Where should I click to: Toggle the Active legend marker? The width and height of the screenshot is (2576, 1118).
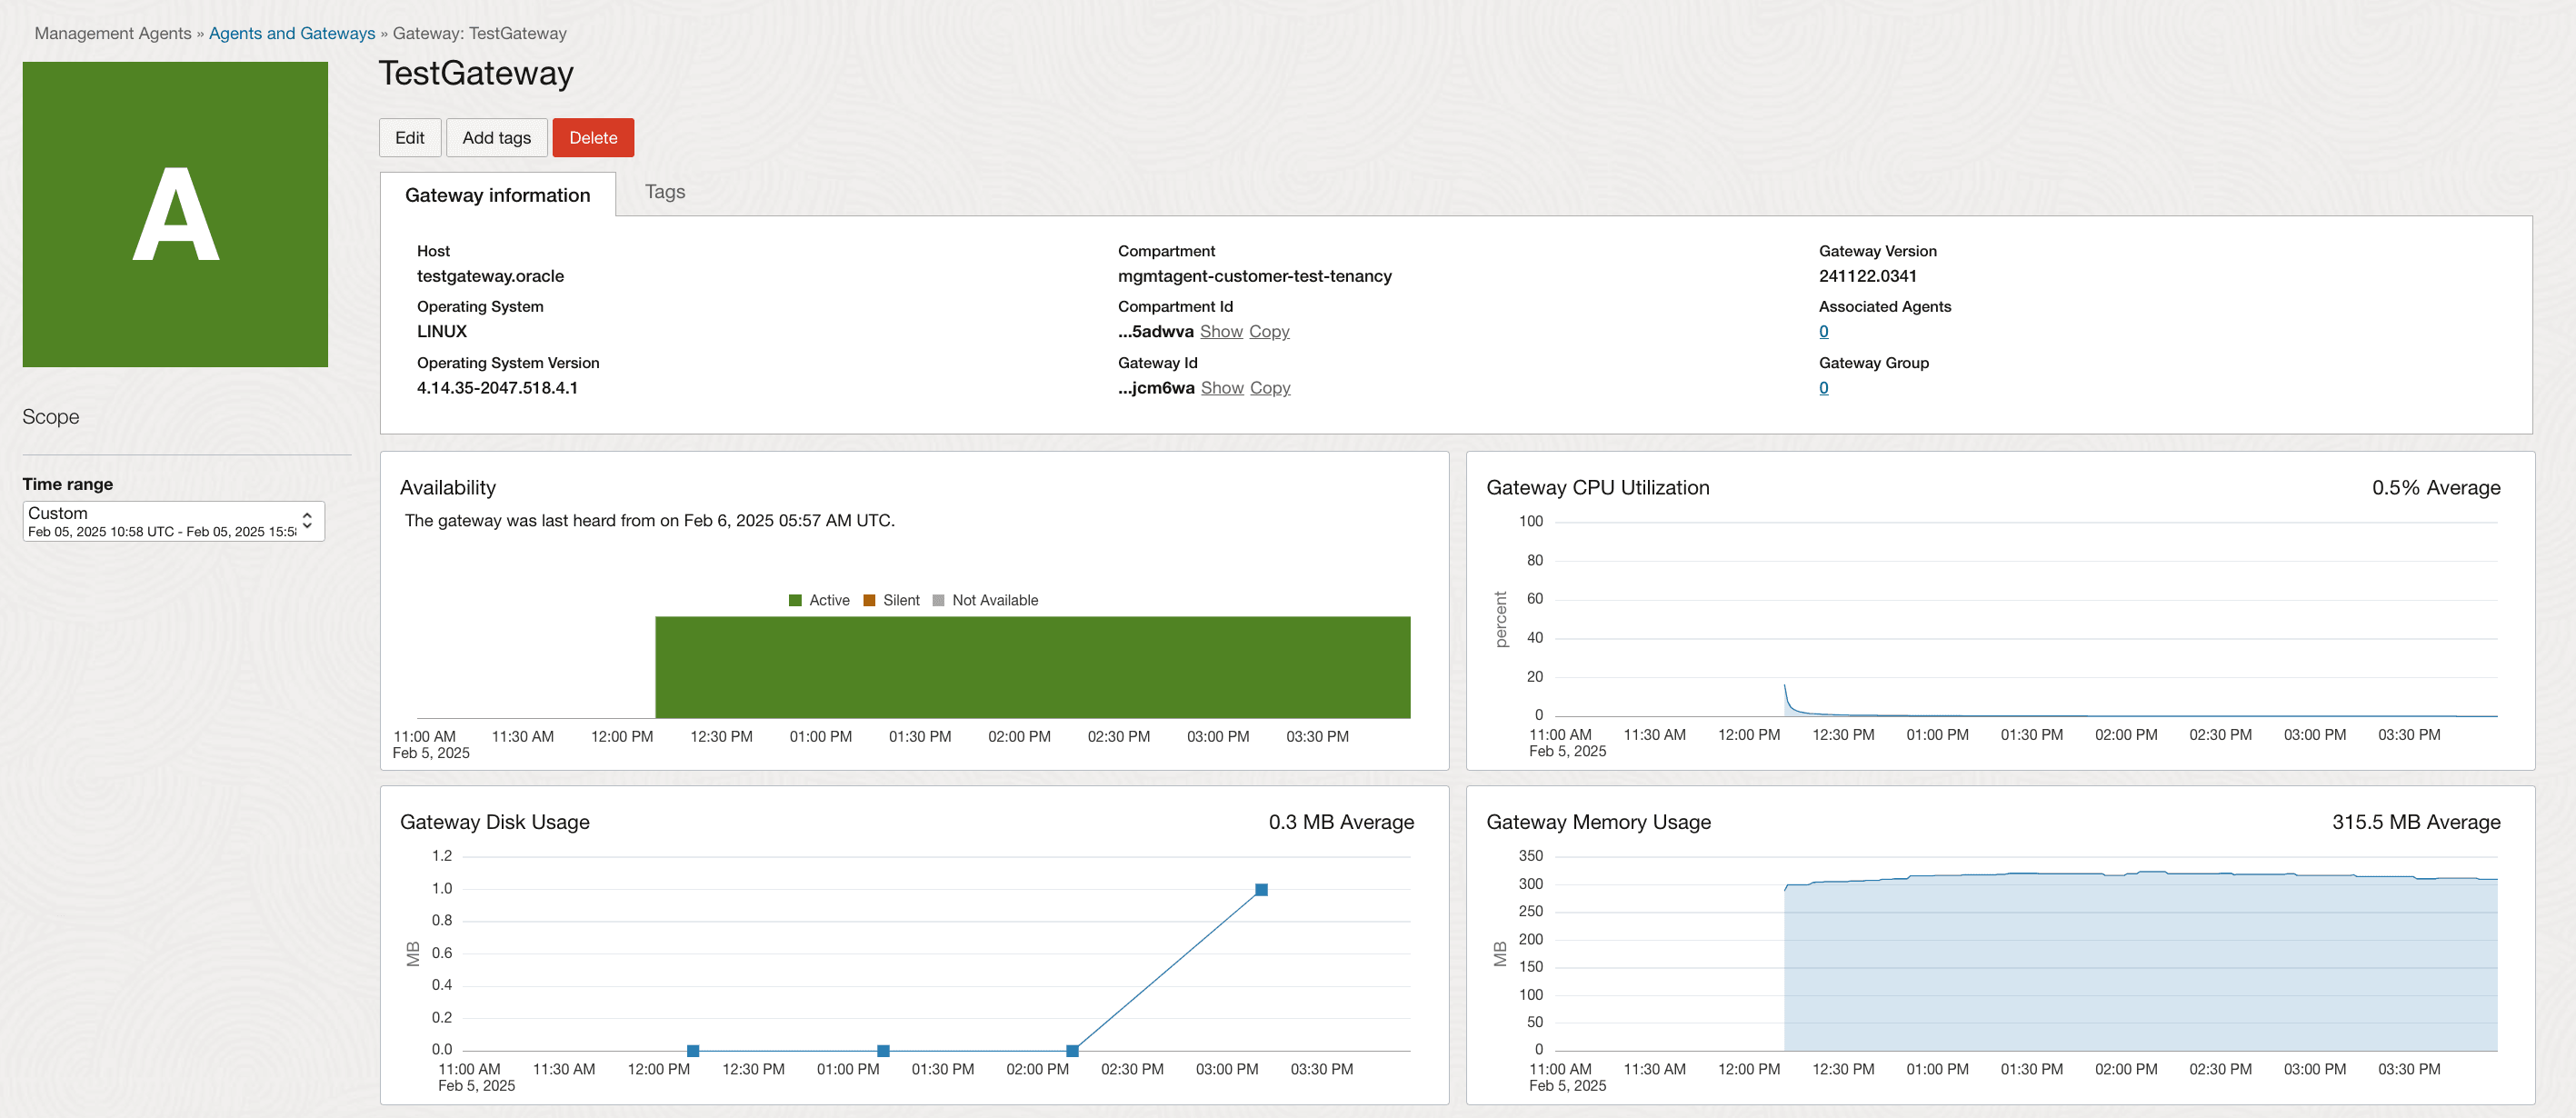pos(796,600)
